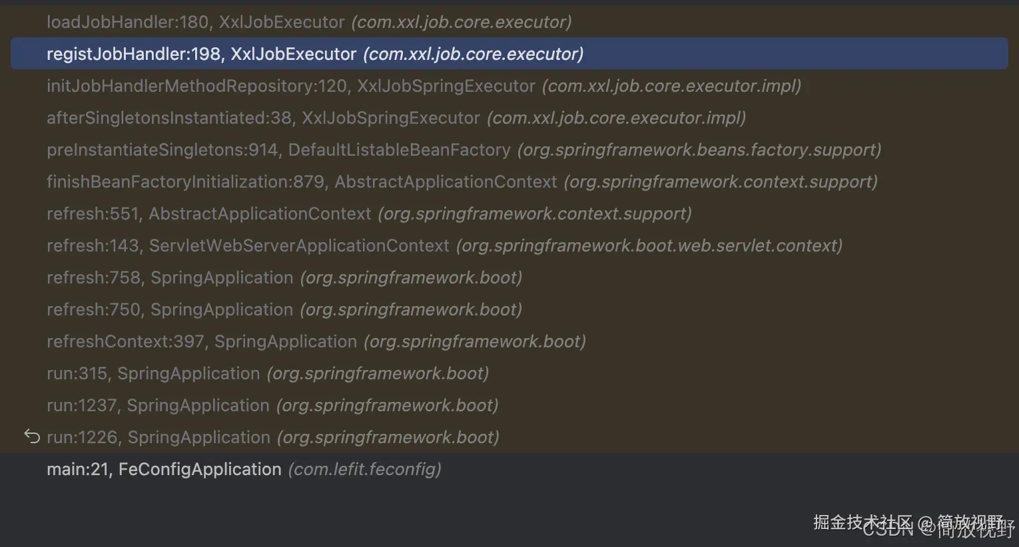Pick the refresh:750 SpringApplication frame
Image resolution: width=1019 pixels, height=547 pixels.
coord(170,309)
